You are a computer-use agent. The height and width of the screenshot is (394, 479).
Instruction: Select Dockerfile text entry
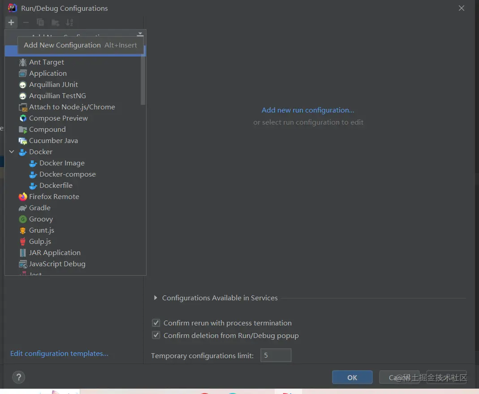[56, 186]
